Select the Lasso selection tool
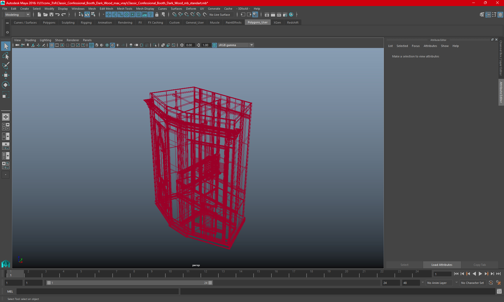The image size is (504, 302). [6, 56]
